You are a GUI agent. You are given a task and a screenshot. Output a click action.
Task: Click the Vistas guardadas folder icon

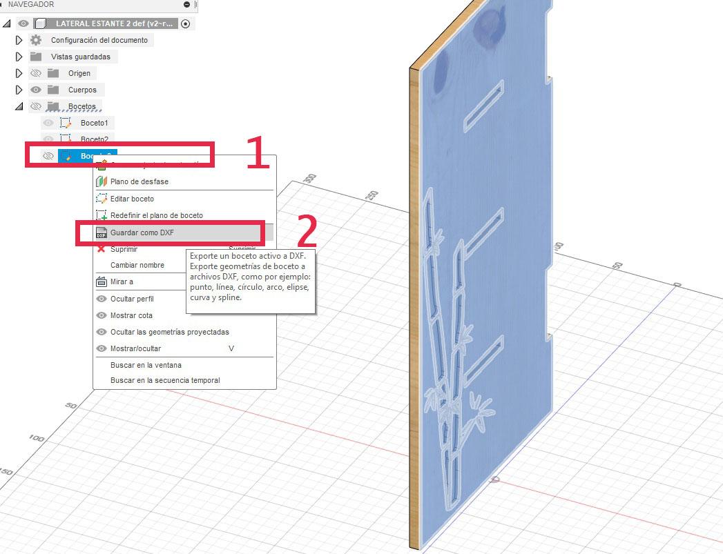point(35,57)
